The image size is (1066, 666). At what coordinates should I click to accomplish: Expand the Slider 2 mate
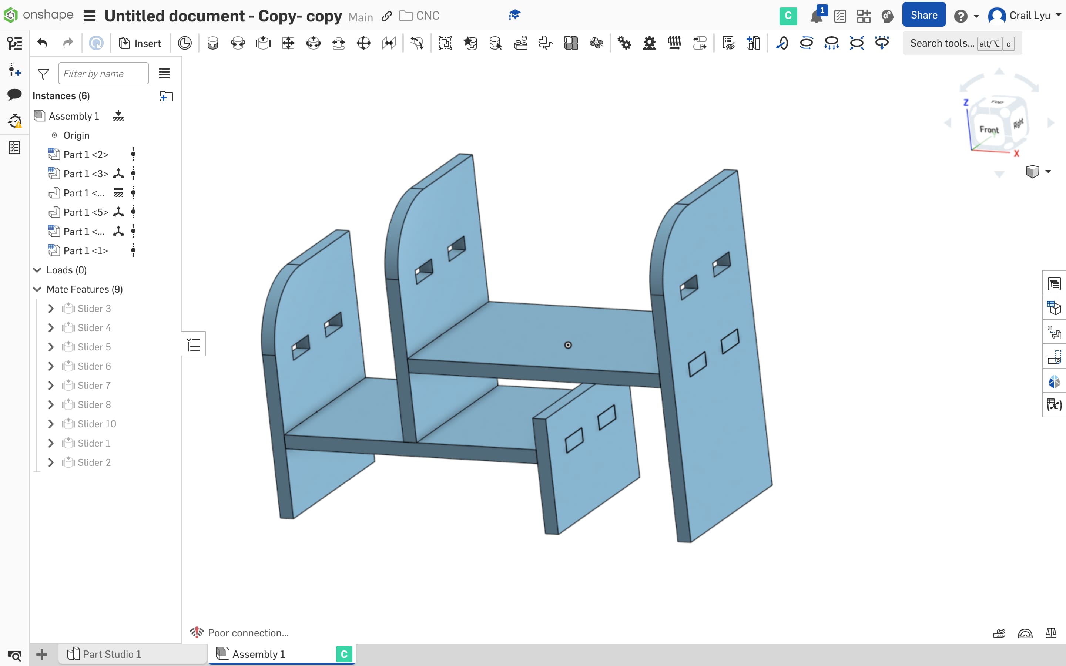tap(51, 462)
